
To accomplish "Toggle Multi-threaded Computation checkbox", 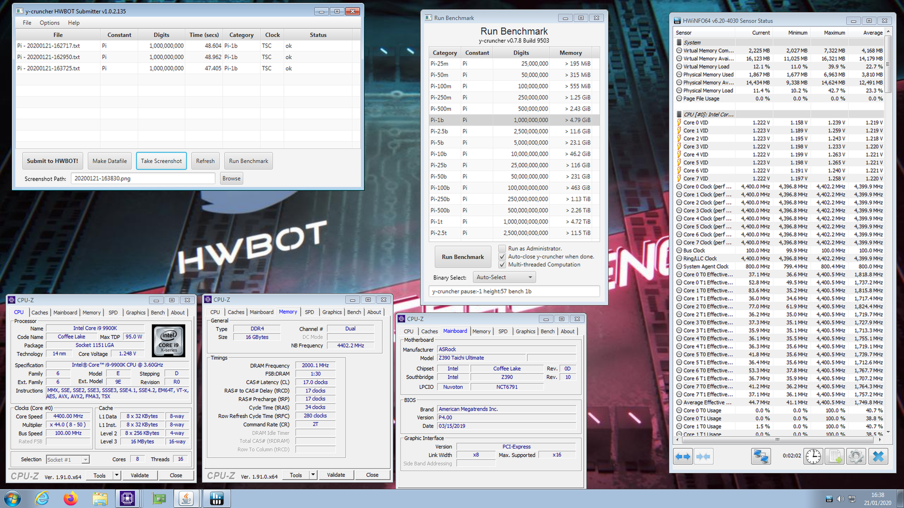I will [x=502, y=265].
